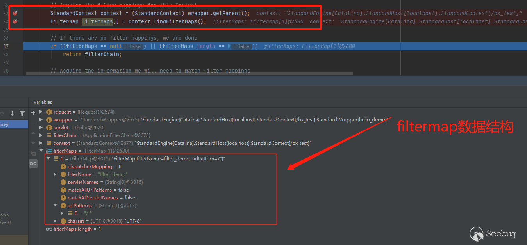Collapse the FilterMap@3013 element node
Viewport: 527px width, 245px height.
click(48, 159)
